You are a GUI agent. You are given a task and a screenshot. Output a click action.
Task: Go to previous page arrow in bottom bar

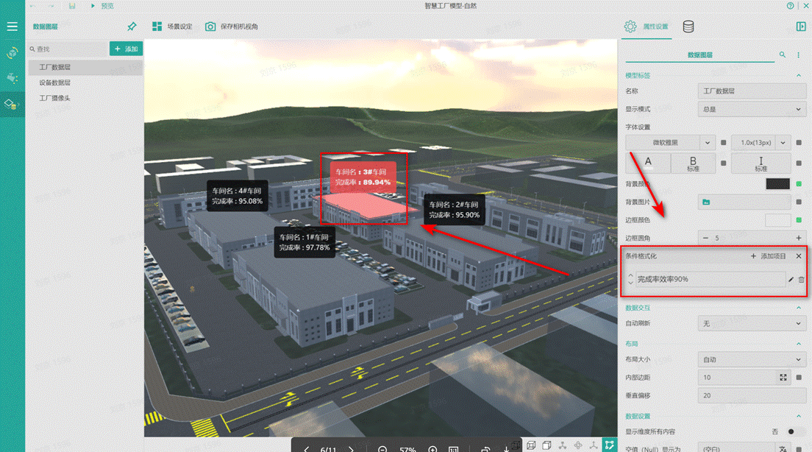point(307,449)
